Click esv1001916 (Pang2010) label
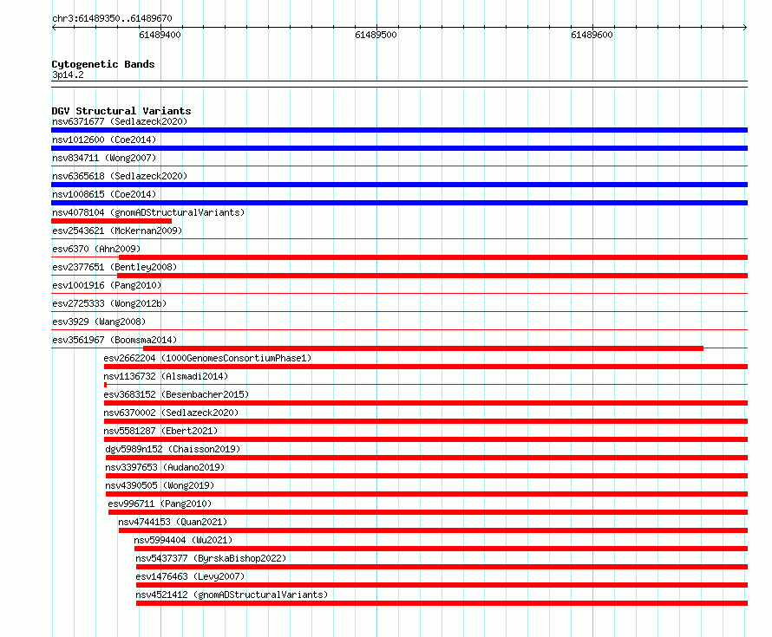772x637 pixels. 107,285
